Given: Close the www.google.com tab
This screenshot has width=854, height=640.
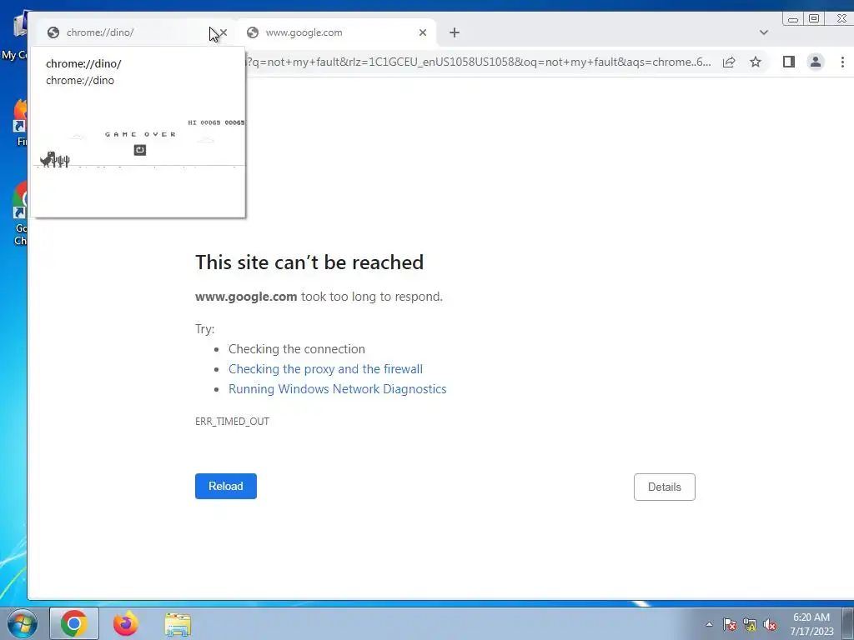Looking at the screenshot, I should [423, 32].
